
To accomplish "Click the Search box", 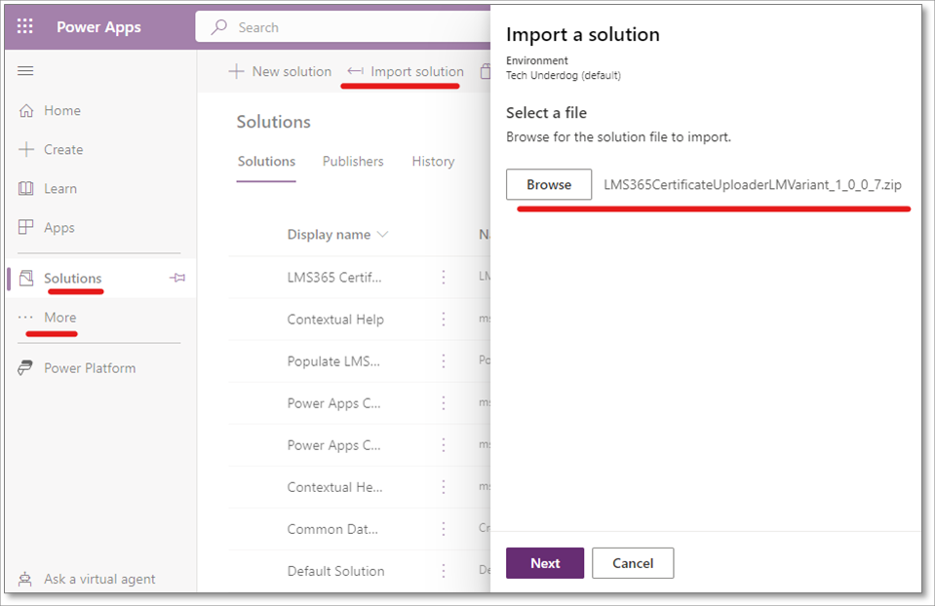I will pyautogui.click(x=351, y=27).
